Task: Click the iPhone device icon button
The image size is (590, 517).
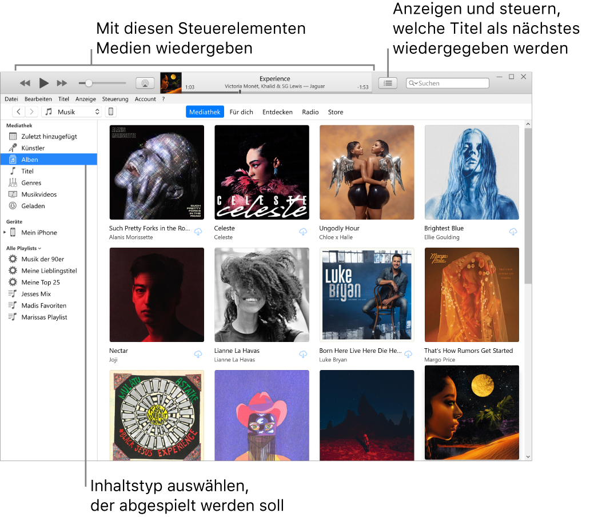Action: (111, 112)
